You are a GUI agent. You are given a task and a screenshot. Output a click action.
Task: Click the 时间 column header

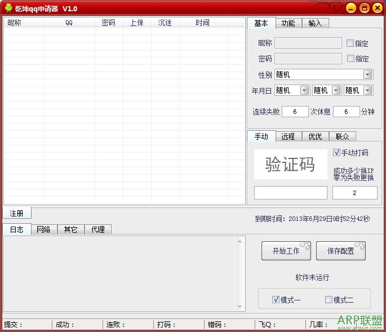(203, 23)
